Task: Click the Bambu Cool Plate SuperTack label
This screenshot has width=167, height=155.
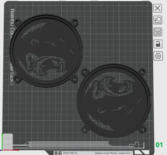Action: 113,153
